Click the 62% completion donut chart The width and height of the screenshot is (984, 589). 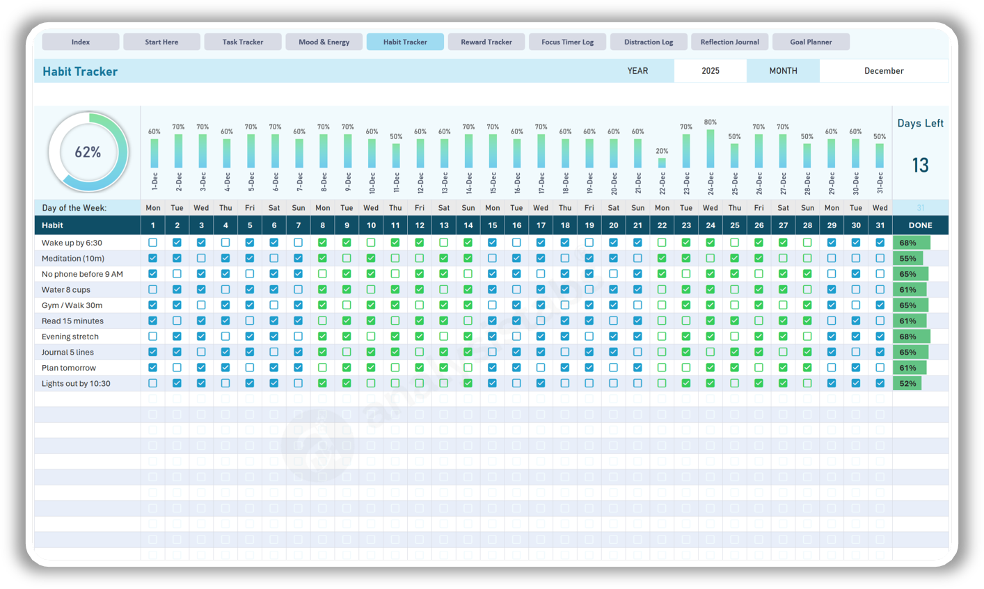pyautogui.click(x=88, y=152)
